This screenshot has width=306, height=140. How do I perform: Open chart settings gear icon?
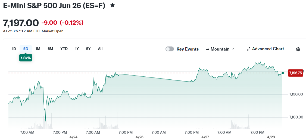pyautogui.click(x=298, y=49)
